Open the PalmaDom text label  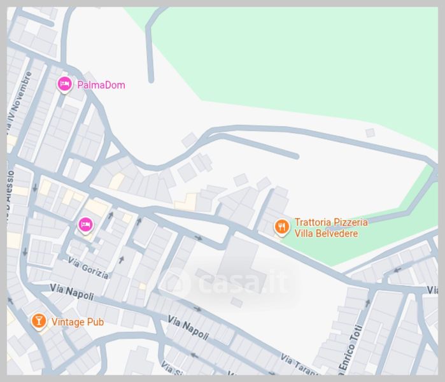tap(101, 85)
